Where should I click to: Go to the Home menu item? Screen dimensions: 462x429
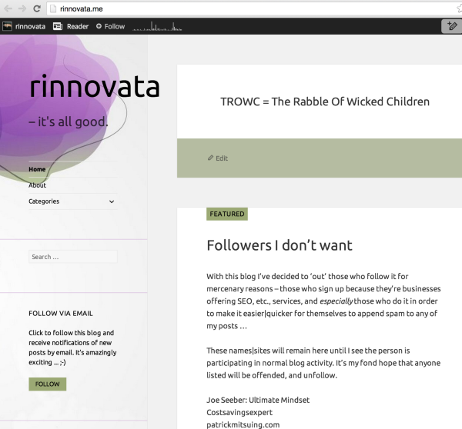click(x=37, y=169)
